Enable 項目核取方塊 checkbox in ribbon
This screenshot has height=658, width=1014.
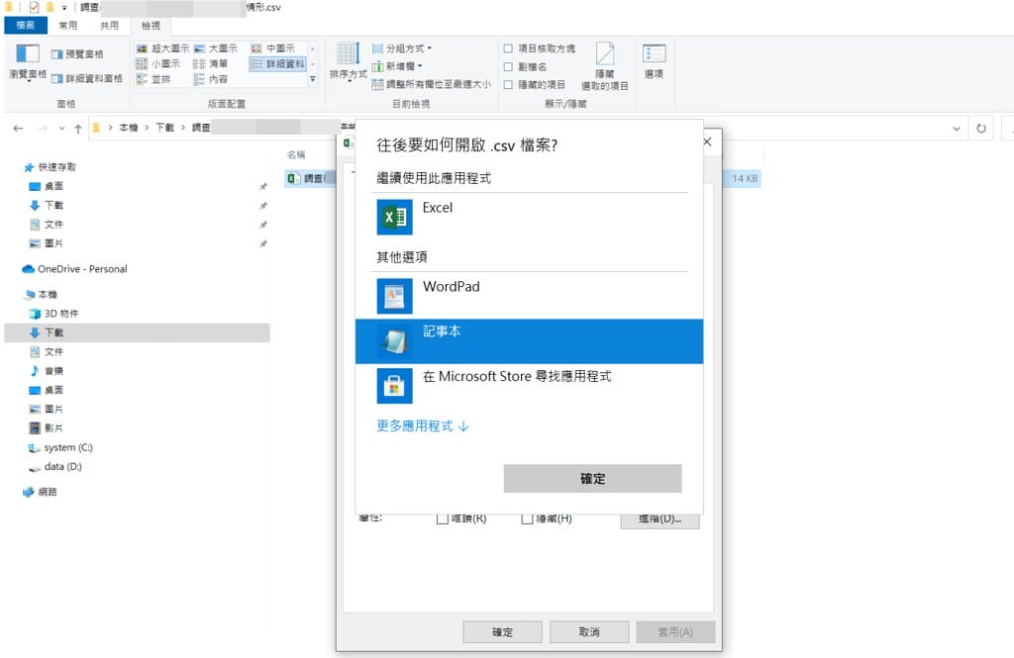[x=508, y=48]
